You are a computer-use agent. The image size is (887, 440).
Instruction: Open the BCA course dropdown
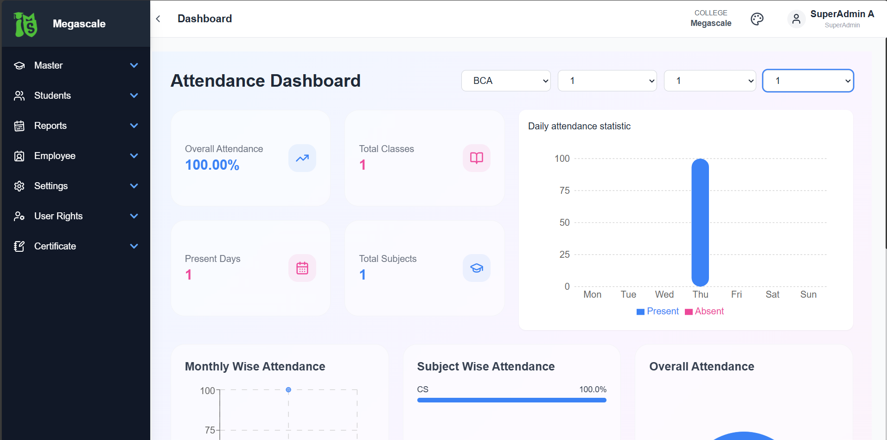[506, 81]
